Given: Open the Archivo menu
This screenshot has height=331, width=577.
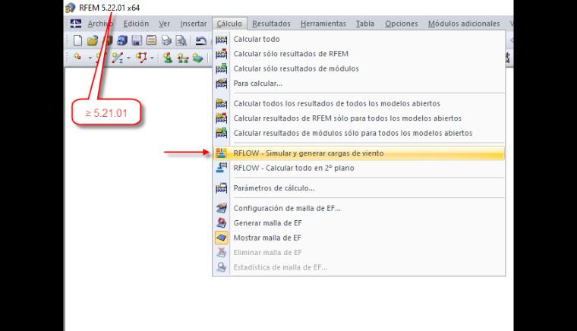Looking at the screenshot, I should [x=100, y=24].
